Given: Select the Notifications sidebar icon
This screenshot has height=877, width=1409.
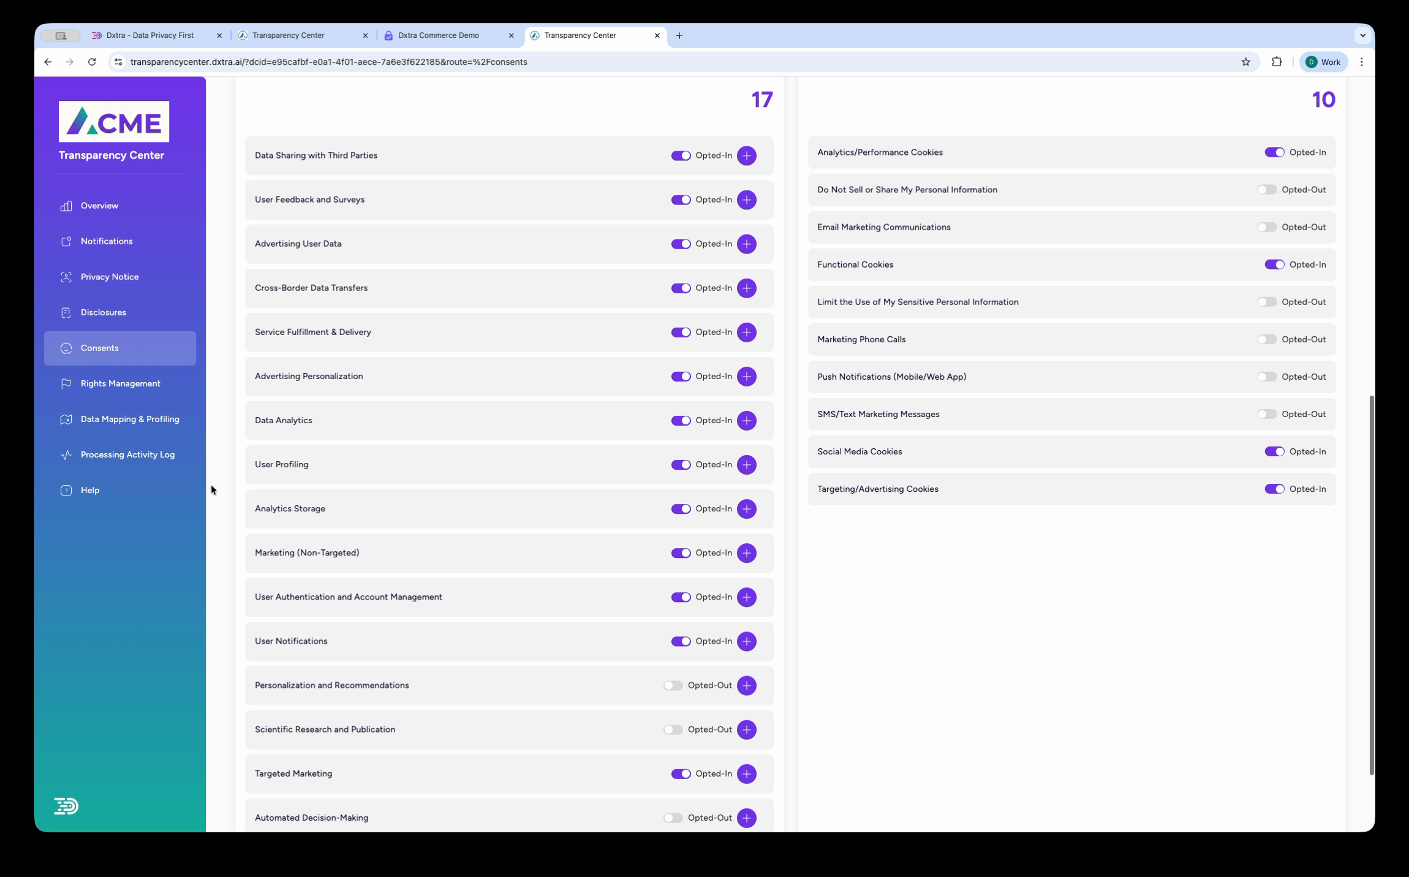Looking at the screenshot, I should click(x=66, y=241).
